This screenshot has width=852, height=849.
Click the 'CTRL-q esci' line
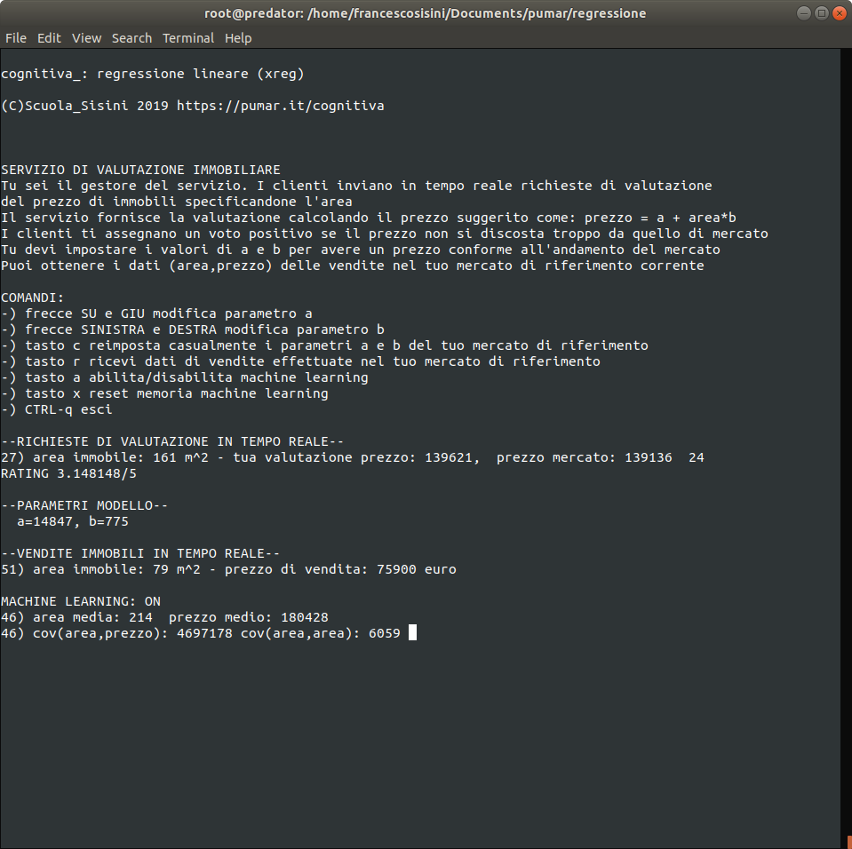(x=57, y=409)
